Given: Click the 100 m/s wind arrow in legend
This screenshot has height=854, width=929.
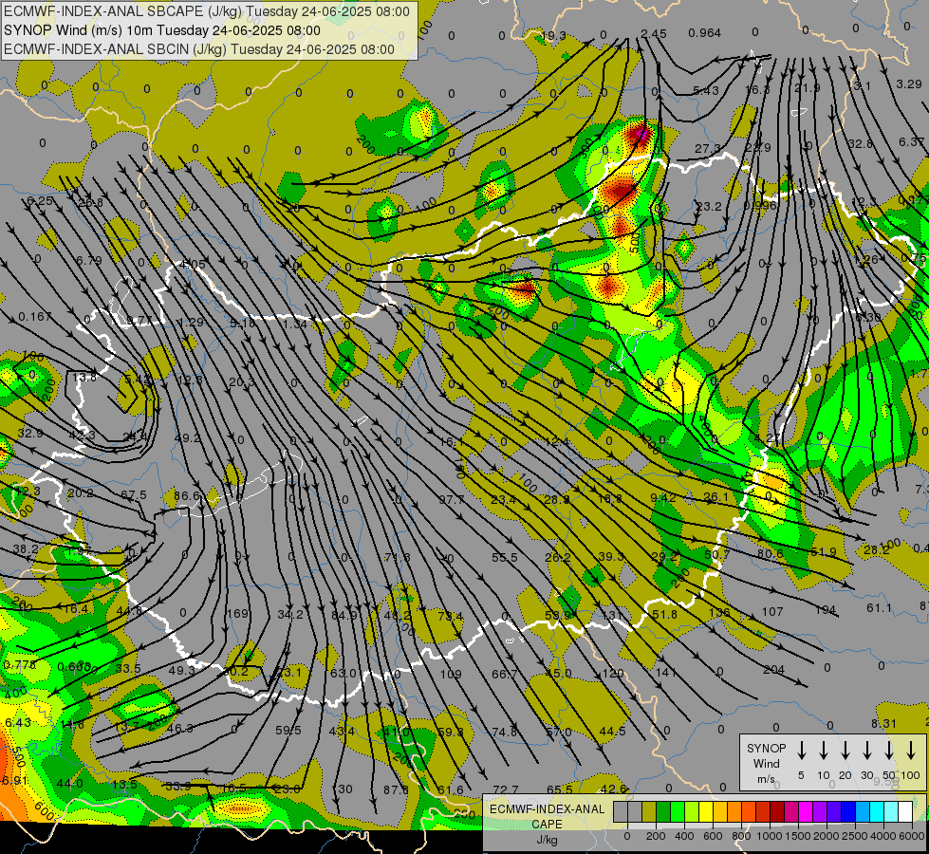Looking at the screenshot, I should (911, 750).
